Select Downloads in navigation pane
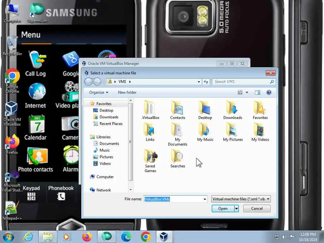The width and height of the screenshot is (324, 243). tap(109, 117)
